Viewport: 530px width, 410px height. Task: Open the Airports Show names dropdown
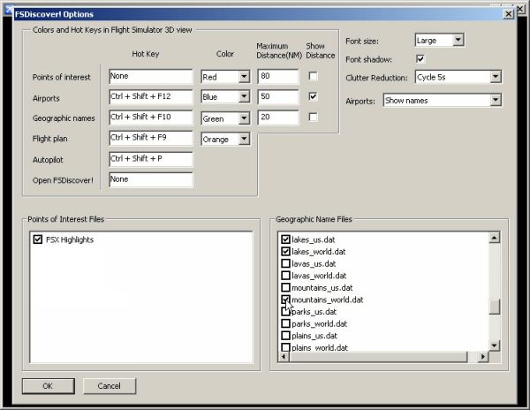click(x=495, y=101)
